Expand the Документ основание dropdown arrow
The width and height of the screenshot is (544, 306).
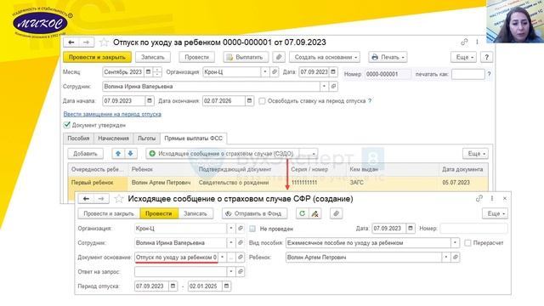(x=222, y=257)
